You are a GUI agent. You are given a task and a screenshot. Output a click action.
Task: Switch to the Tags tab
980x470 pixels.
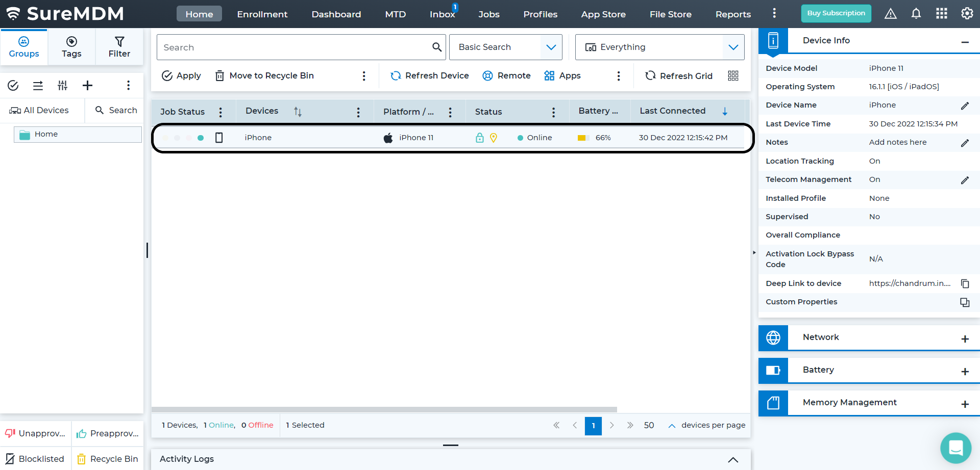tap(71, 47)
